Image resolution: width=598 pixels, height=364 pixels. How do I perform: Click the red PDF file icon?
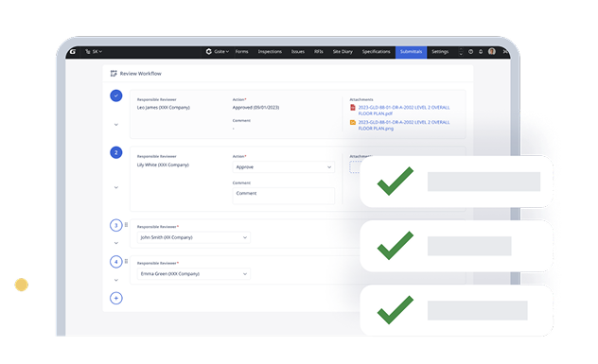coord(353,108)
